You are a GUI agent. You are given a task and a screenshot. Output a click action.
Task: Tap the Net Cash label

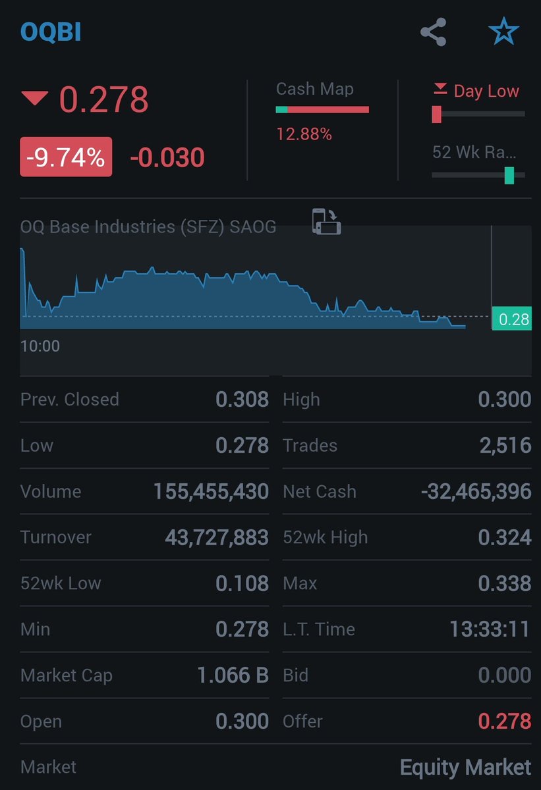[x=320, y=492]
